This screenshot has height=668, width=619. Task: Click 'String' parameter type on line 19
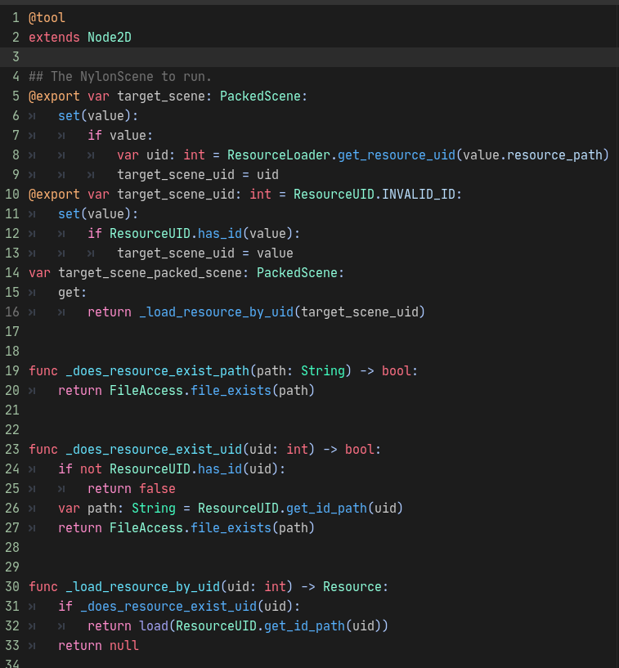323,370
